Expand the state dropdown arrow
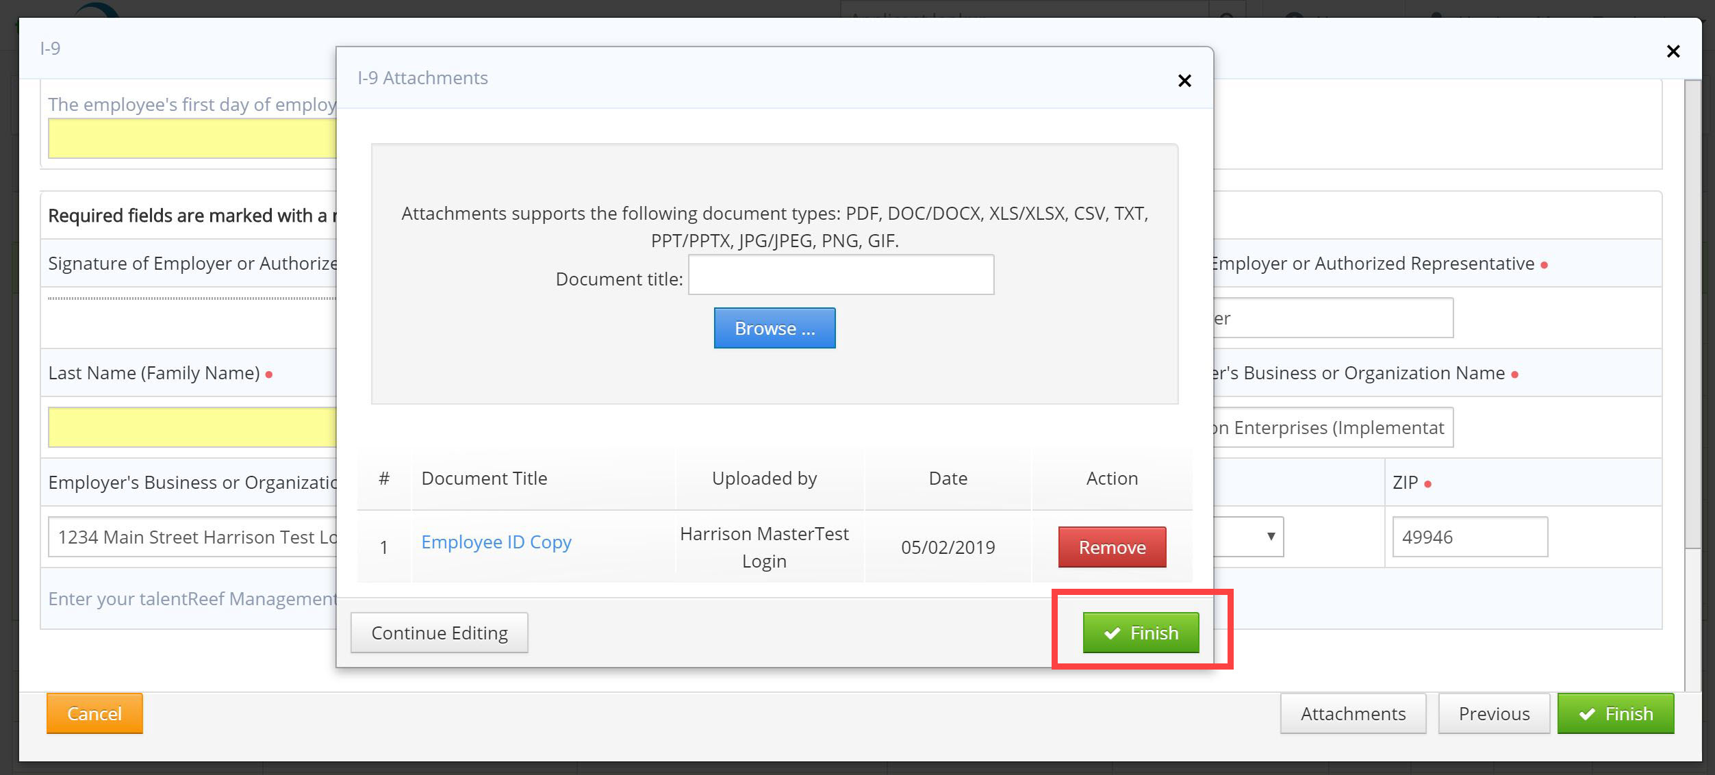This screenshot has width=1715, height=775. coord(1270,536)
